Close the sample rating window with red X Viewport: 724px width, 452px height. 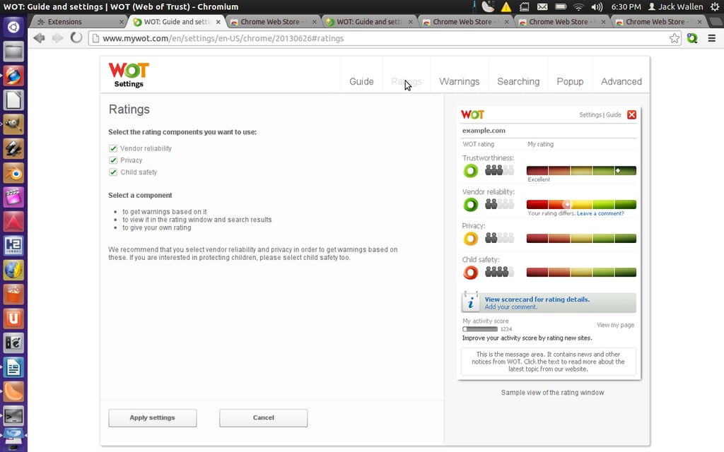coord(631,115)
